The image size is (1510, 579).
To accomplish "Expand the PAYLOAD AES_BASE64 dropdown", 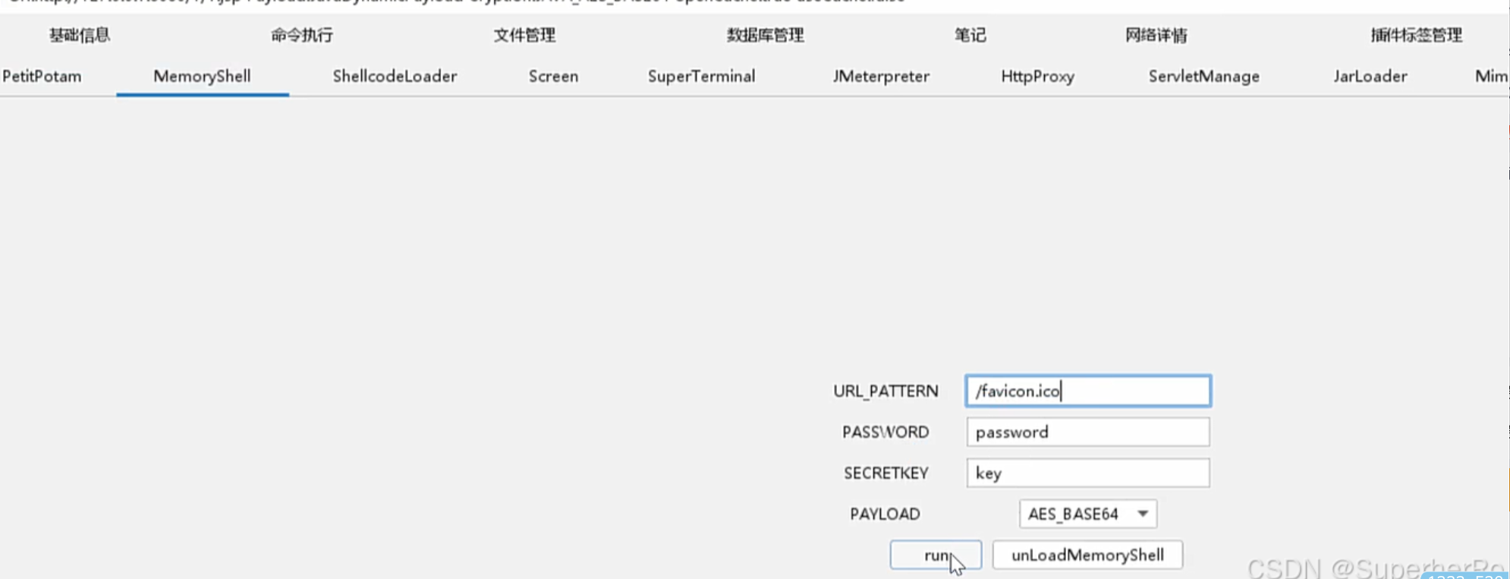I will [x=1087, y=514].
